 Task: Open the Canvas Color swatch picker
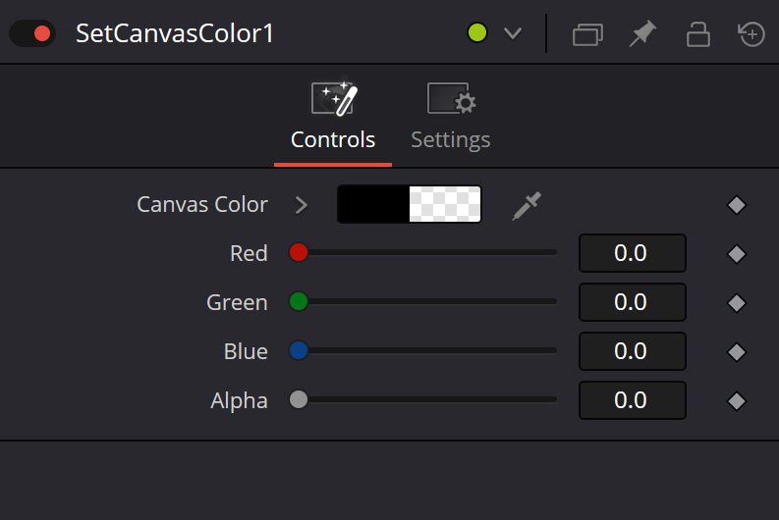pos(410,204)
